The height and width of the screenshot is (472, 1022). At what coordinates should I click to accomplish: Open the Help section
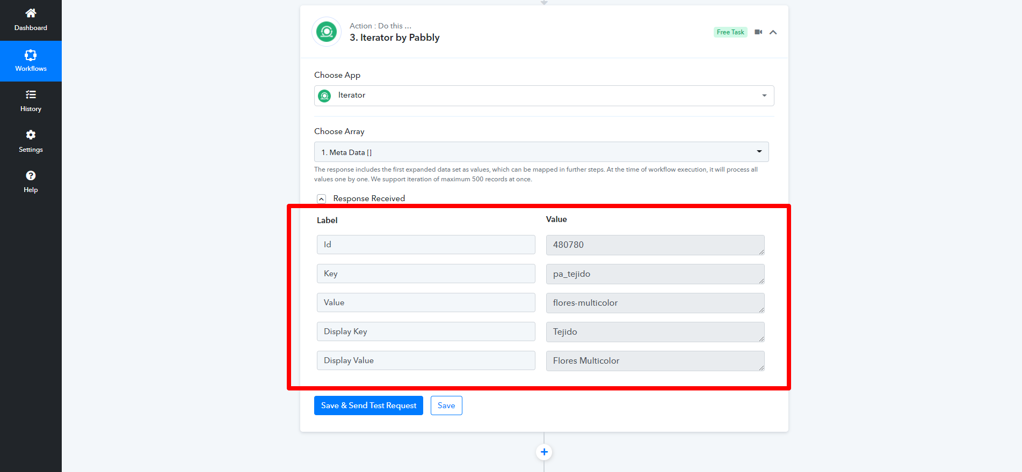tap(31, 182)
